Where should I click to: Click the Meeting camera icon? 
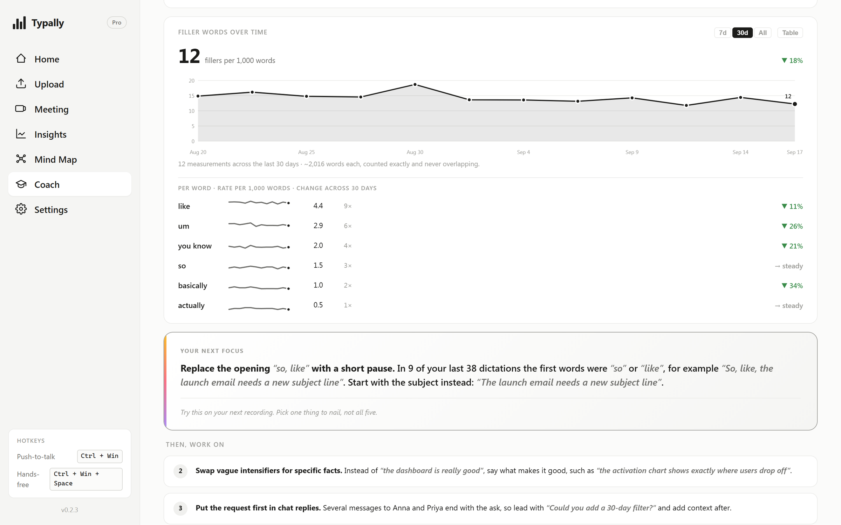(x=21, y=109)
